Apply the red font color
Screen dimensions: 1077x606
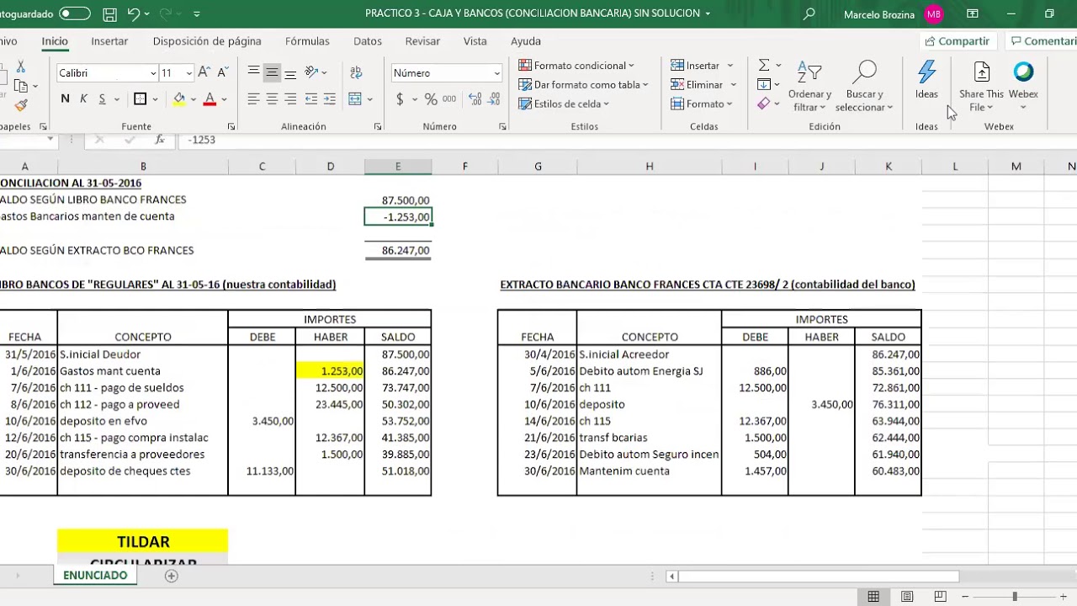[210, 99]
